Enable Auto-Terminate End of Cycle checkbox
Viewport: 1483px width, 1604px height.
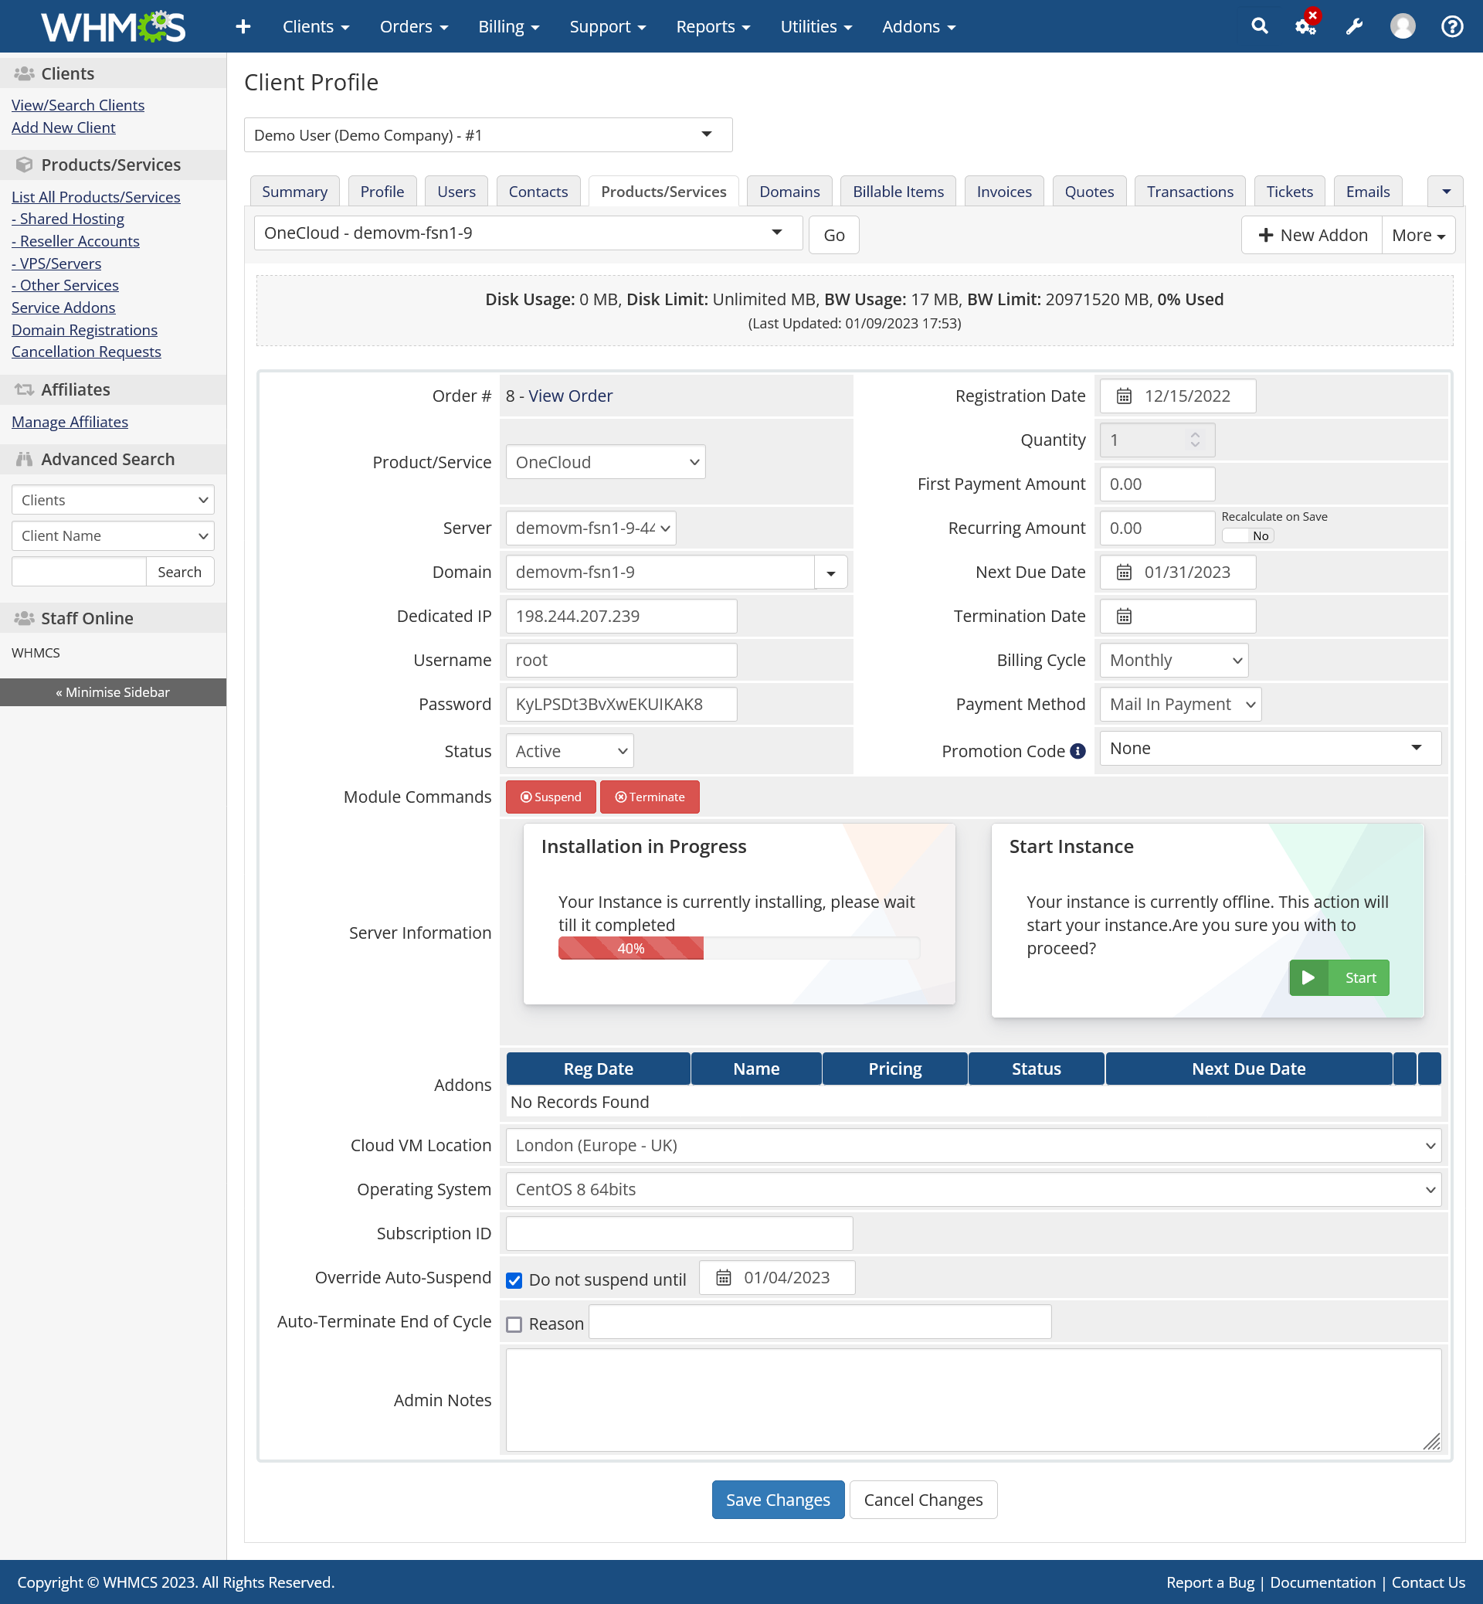(x=514, y=1324)
